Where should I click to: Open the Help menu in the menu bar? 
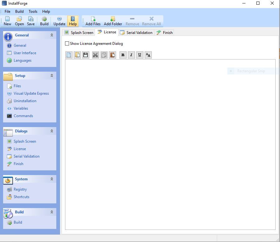click(46, 12)
